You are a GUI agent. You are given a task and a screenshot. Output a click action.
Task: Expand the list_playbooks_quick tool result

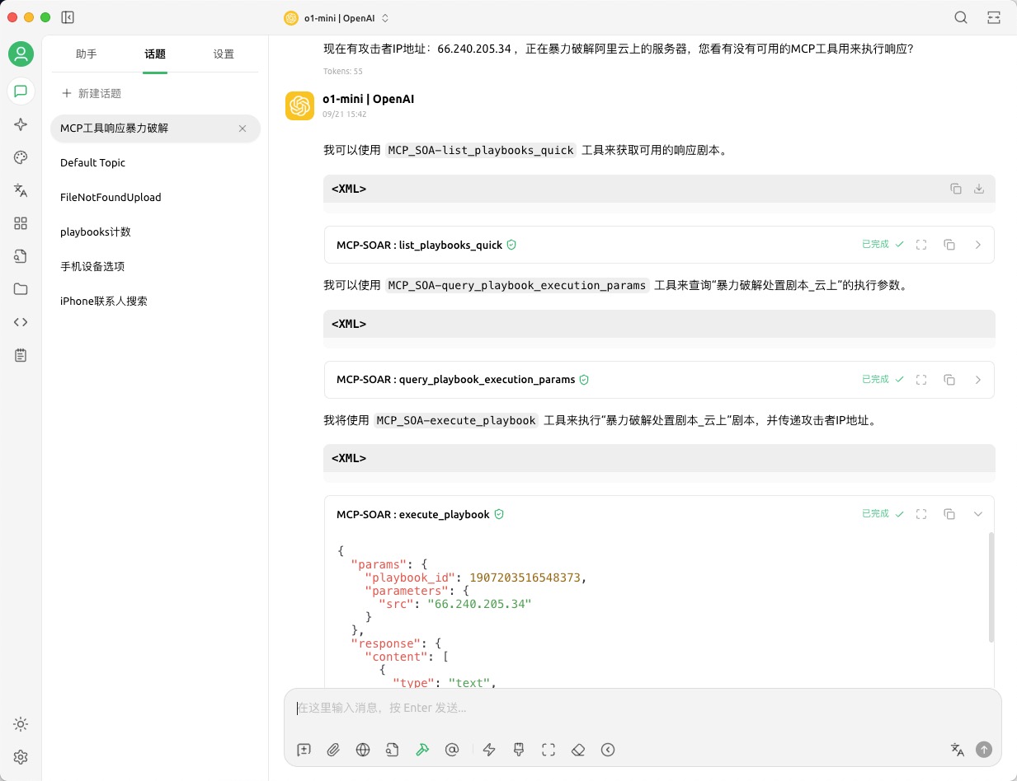(x=978, y=245)
